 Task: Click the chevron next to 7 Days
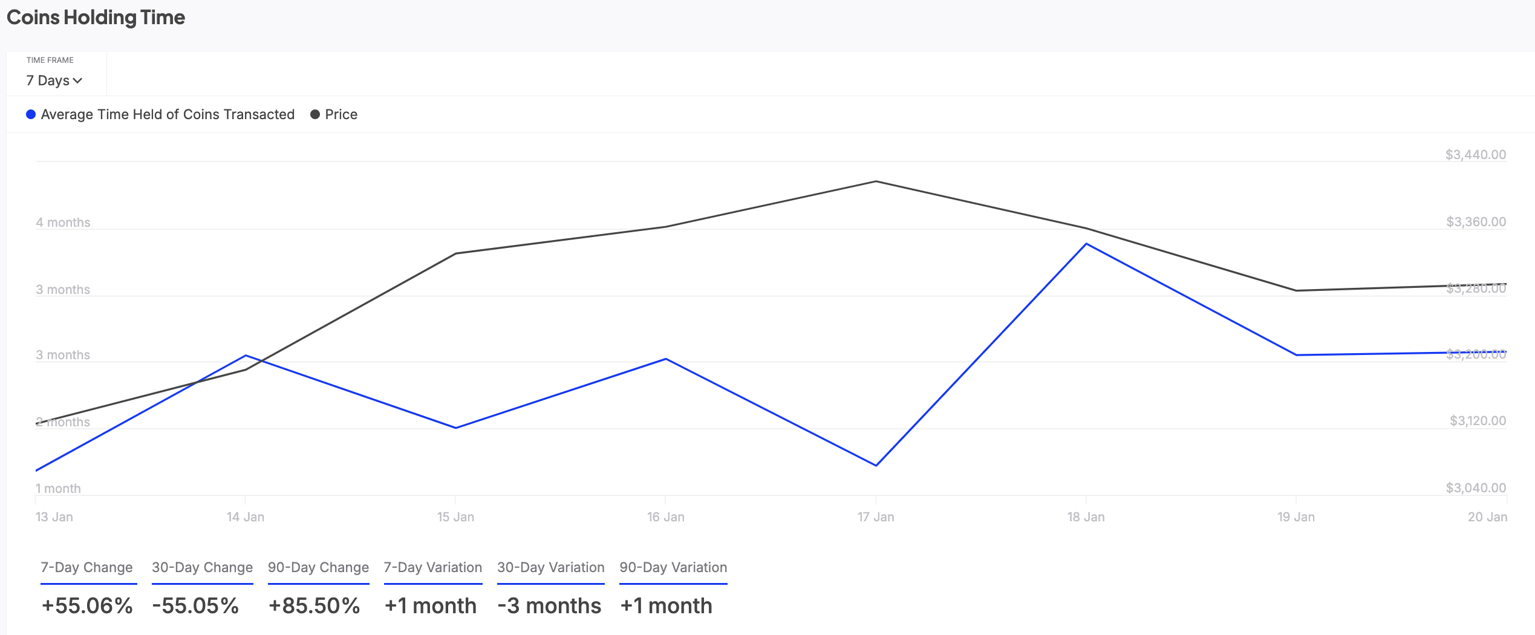pyautogui.click(x=77, y=80)
